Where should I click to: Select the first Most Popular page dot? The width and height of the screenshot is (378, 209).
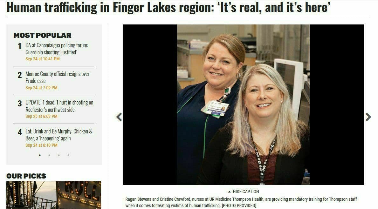[x=40, y=155]
